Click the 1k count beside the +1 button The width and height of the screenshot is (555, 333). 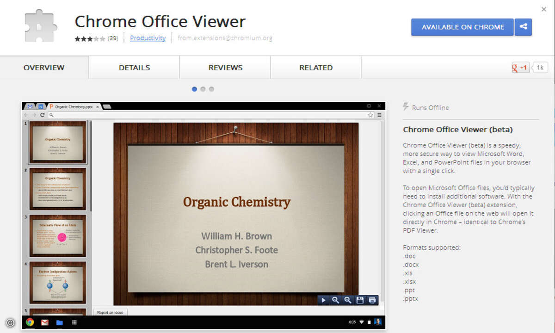tap(540, 68)
